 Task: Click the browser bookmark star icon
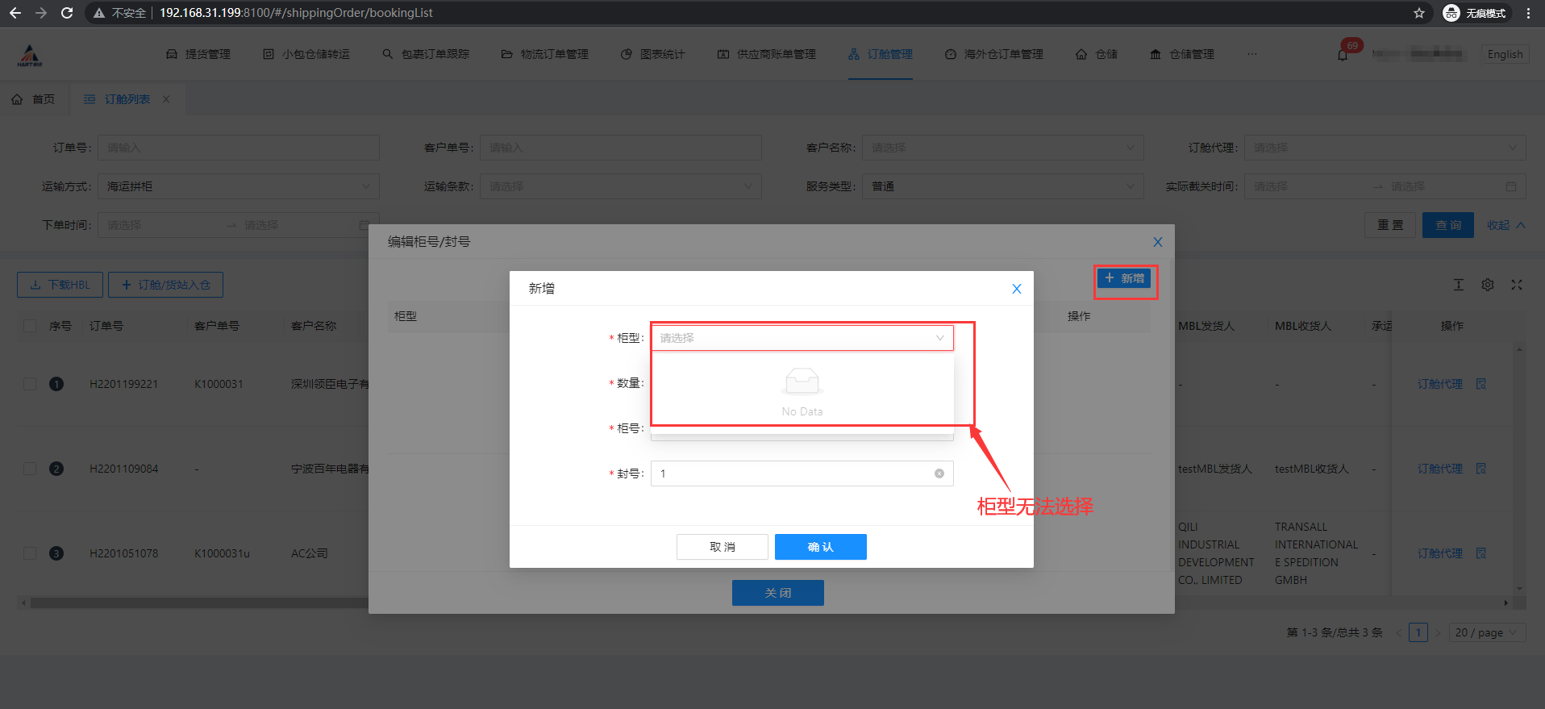[1419, 13]
